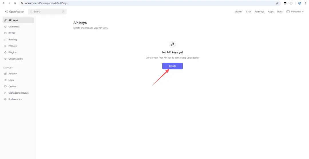Click the site info icon in address bar
Image resolution: width=309 pixels, height=159 pixels.
point(22,3)
